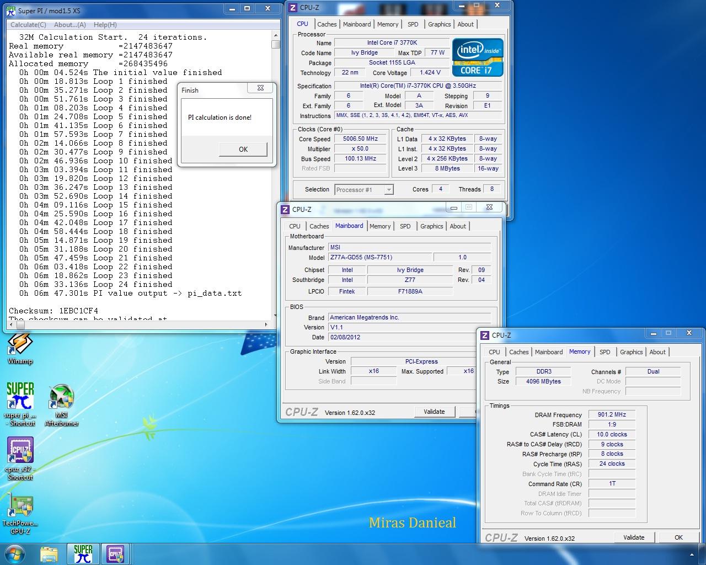The image size is (706, 565).
Task: Click Validate in the Memory CPU-Z window
Action: click(x=634, y=537)
